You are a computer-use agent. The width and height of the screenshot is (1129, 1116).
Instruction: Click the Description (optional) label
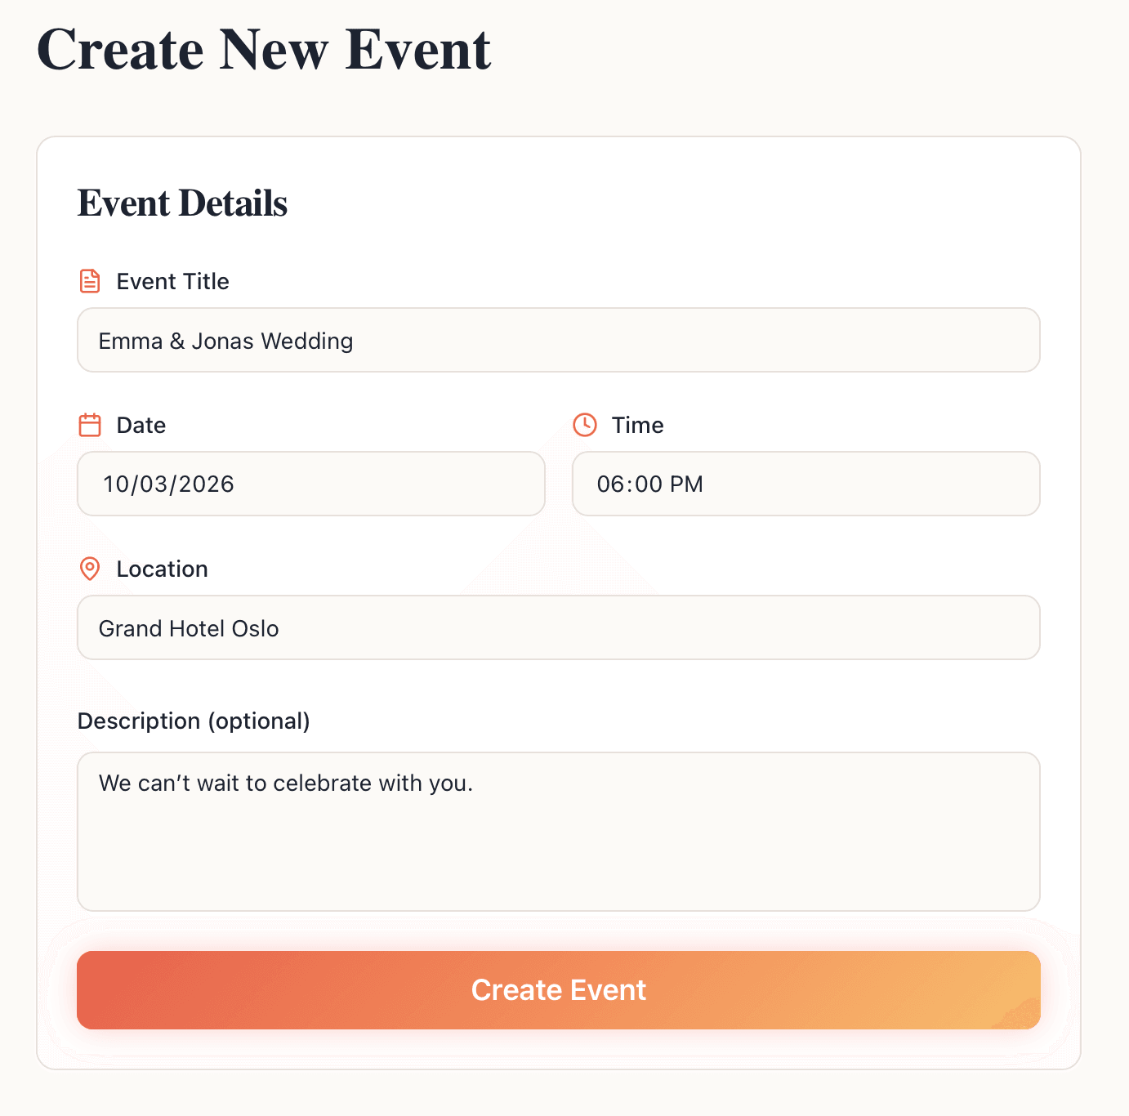click(x=194, y=721)
